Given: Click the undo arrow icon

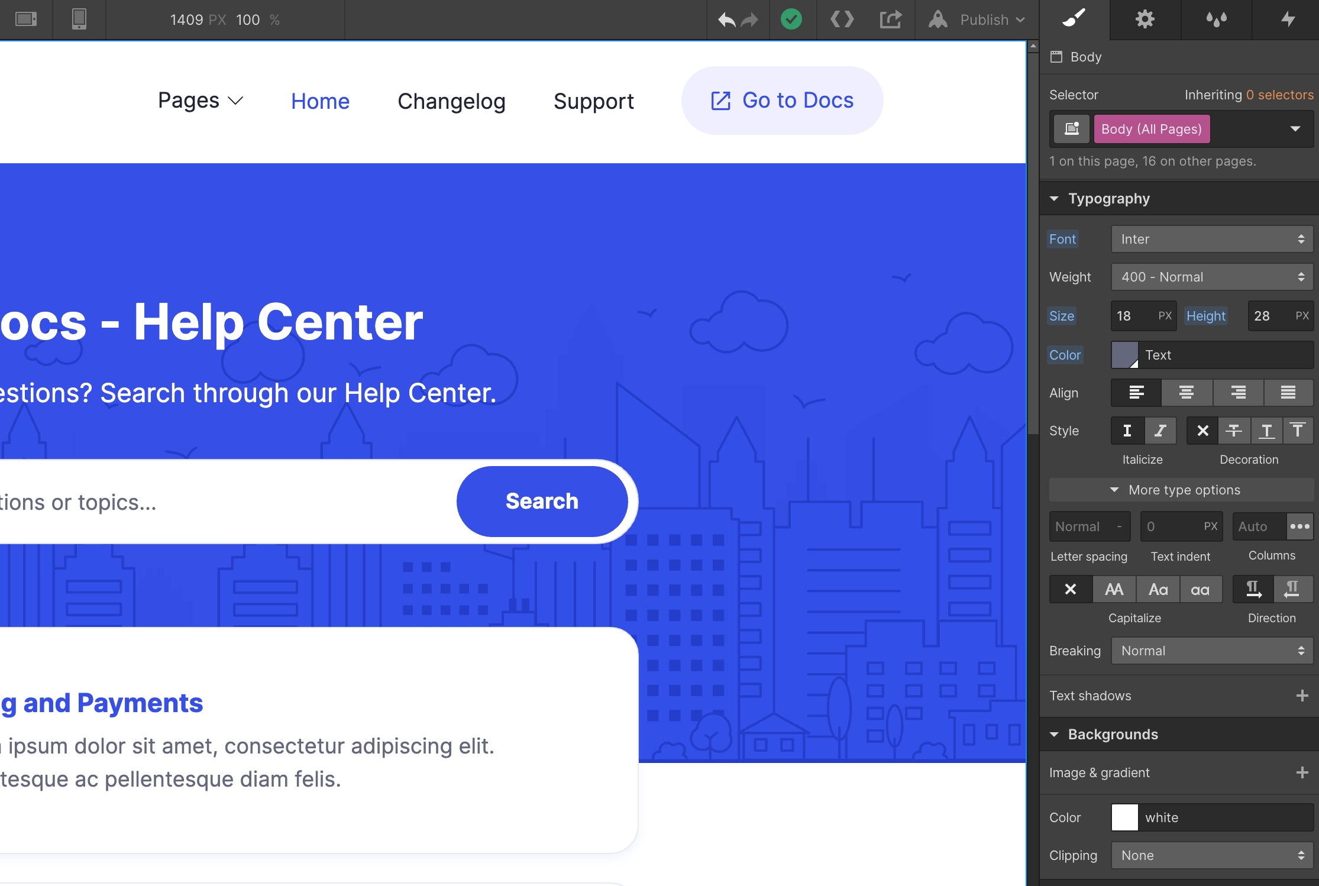Looking at the screenshot, I should (726, 20).
